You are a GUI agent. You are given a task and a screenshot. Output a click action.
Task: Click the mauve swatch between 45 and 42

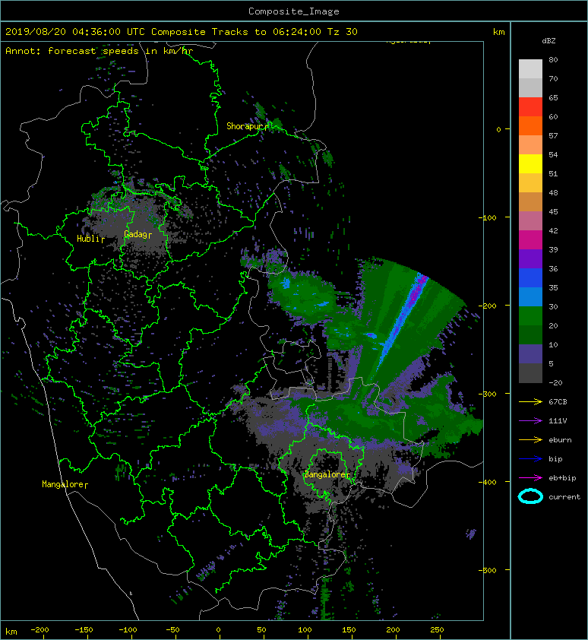pos(530,221)
